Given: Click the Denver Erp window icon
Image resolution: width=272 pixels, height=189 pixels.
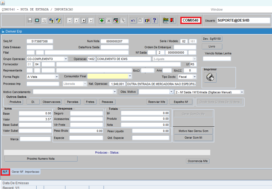Looking at the screenshot, I should (x=3, y=31).
